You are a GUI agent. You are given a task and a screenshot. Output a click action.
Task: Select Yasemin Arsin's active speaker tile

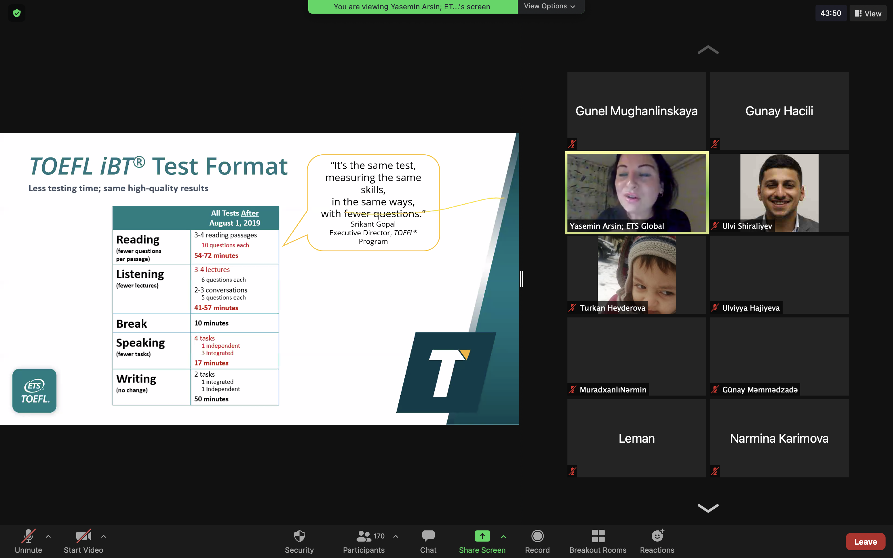pyautogui.click(x=637, y=193)
